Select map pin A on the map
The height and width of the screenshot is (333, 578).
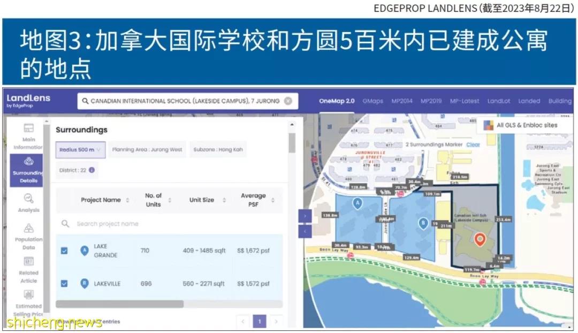pos(357,203)
